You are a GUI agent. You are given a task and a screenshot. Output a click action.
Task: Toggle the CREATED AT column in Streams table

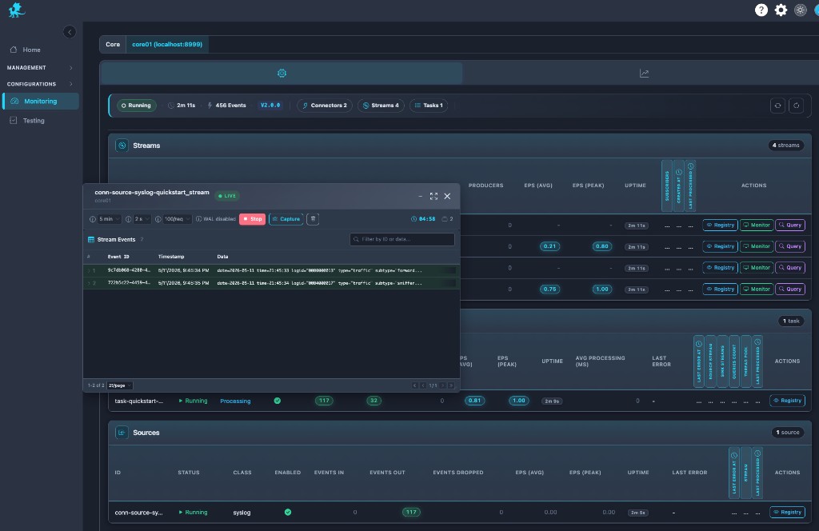tap(678, 186)
